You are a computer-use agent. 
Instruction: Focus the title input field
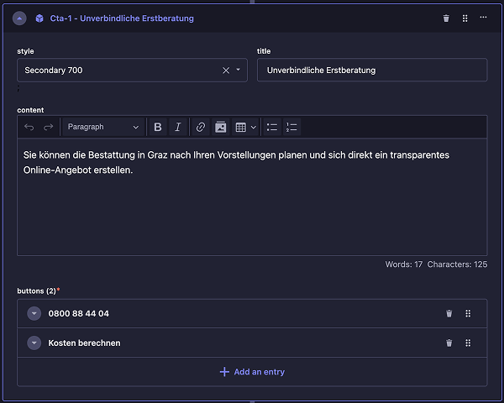372,70
